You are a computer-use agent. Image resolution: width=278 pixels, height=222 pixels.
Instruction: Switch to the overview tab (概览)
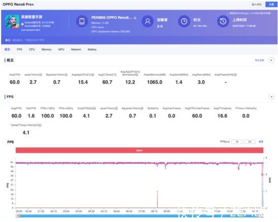pyautogui.click(x=7, y=50)
